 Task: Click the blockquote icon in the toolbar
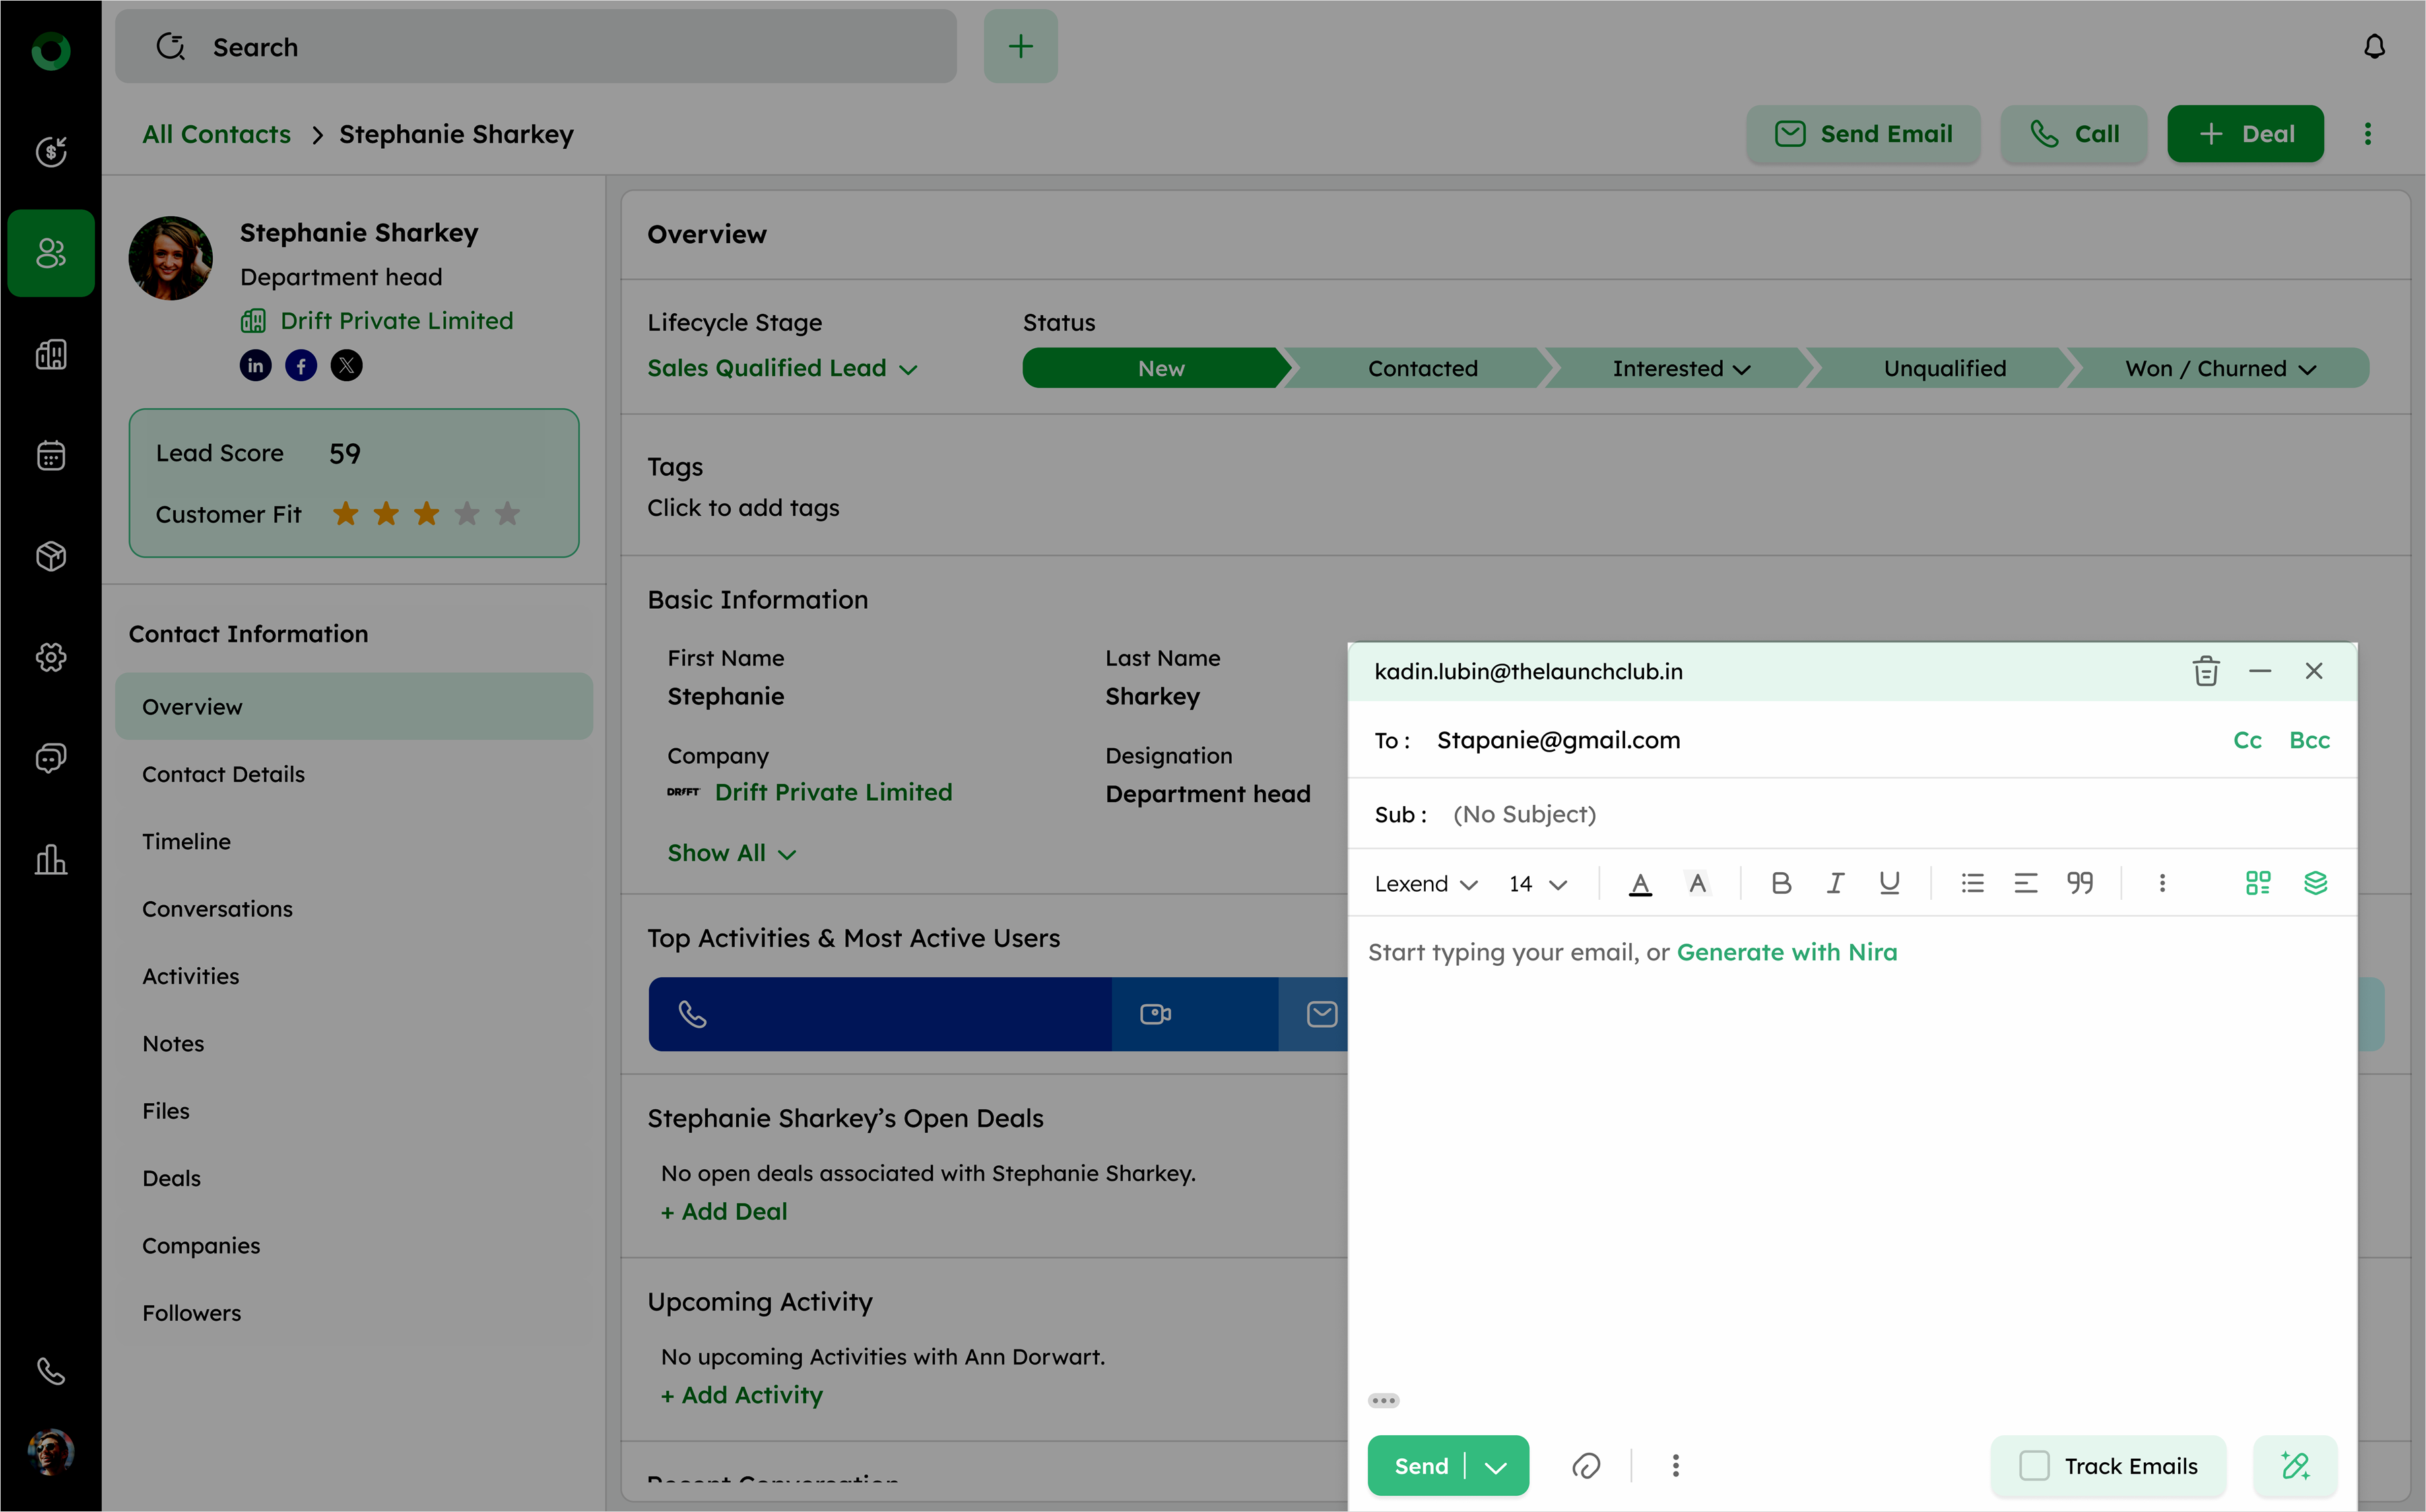[x=2080, y=883]
